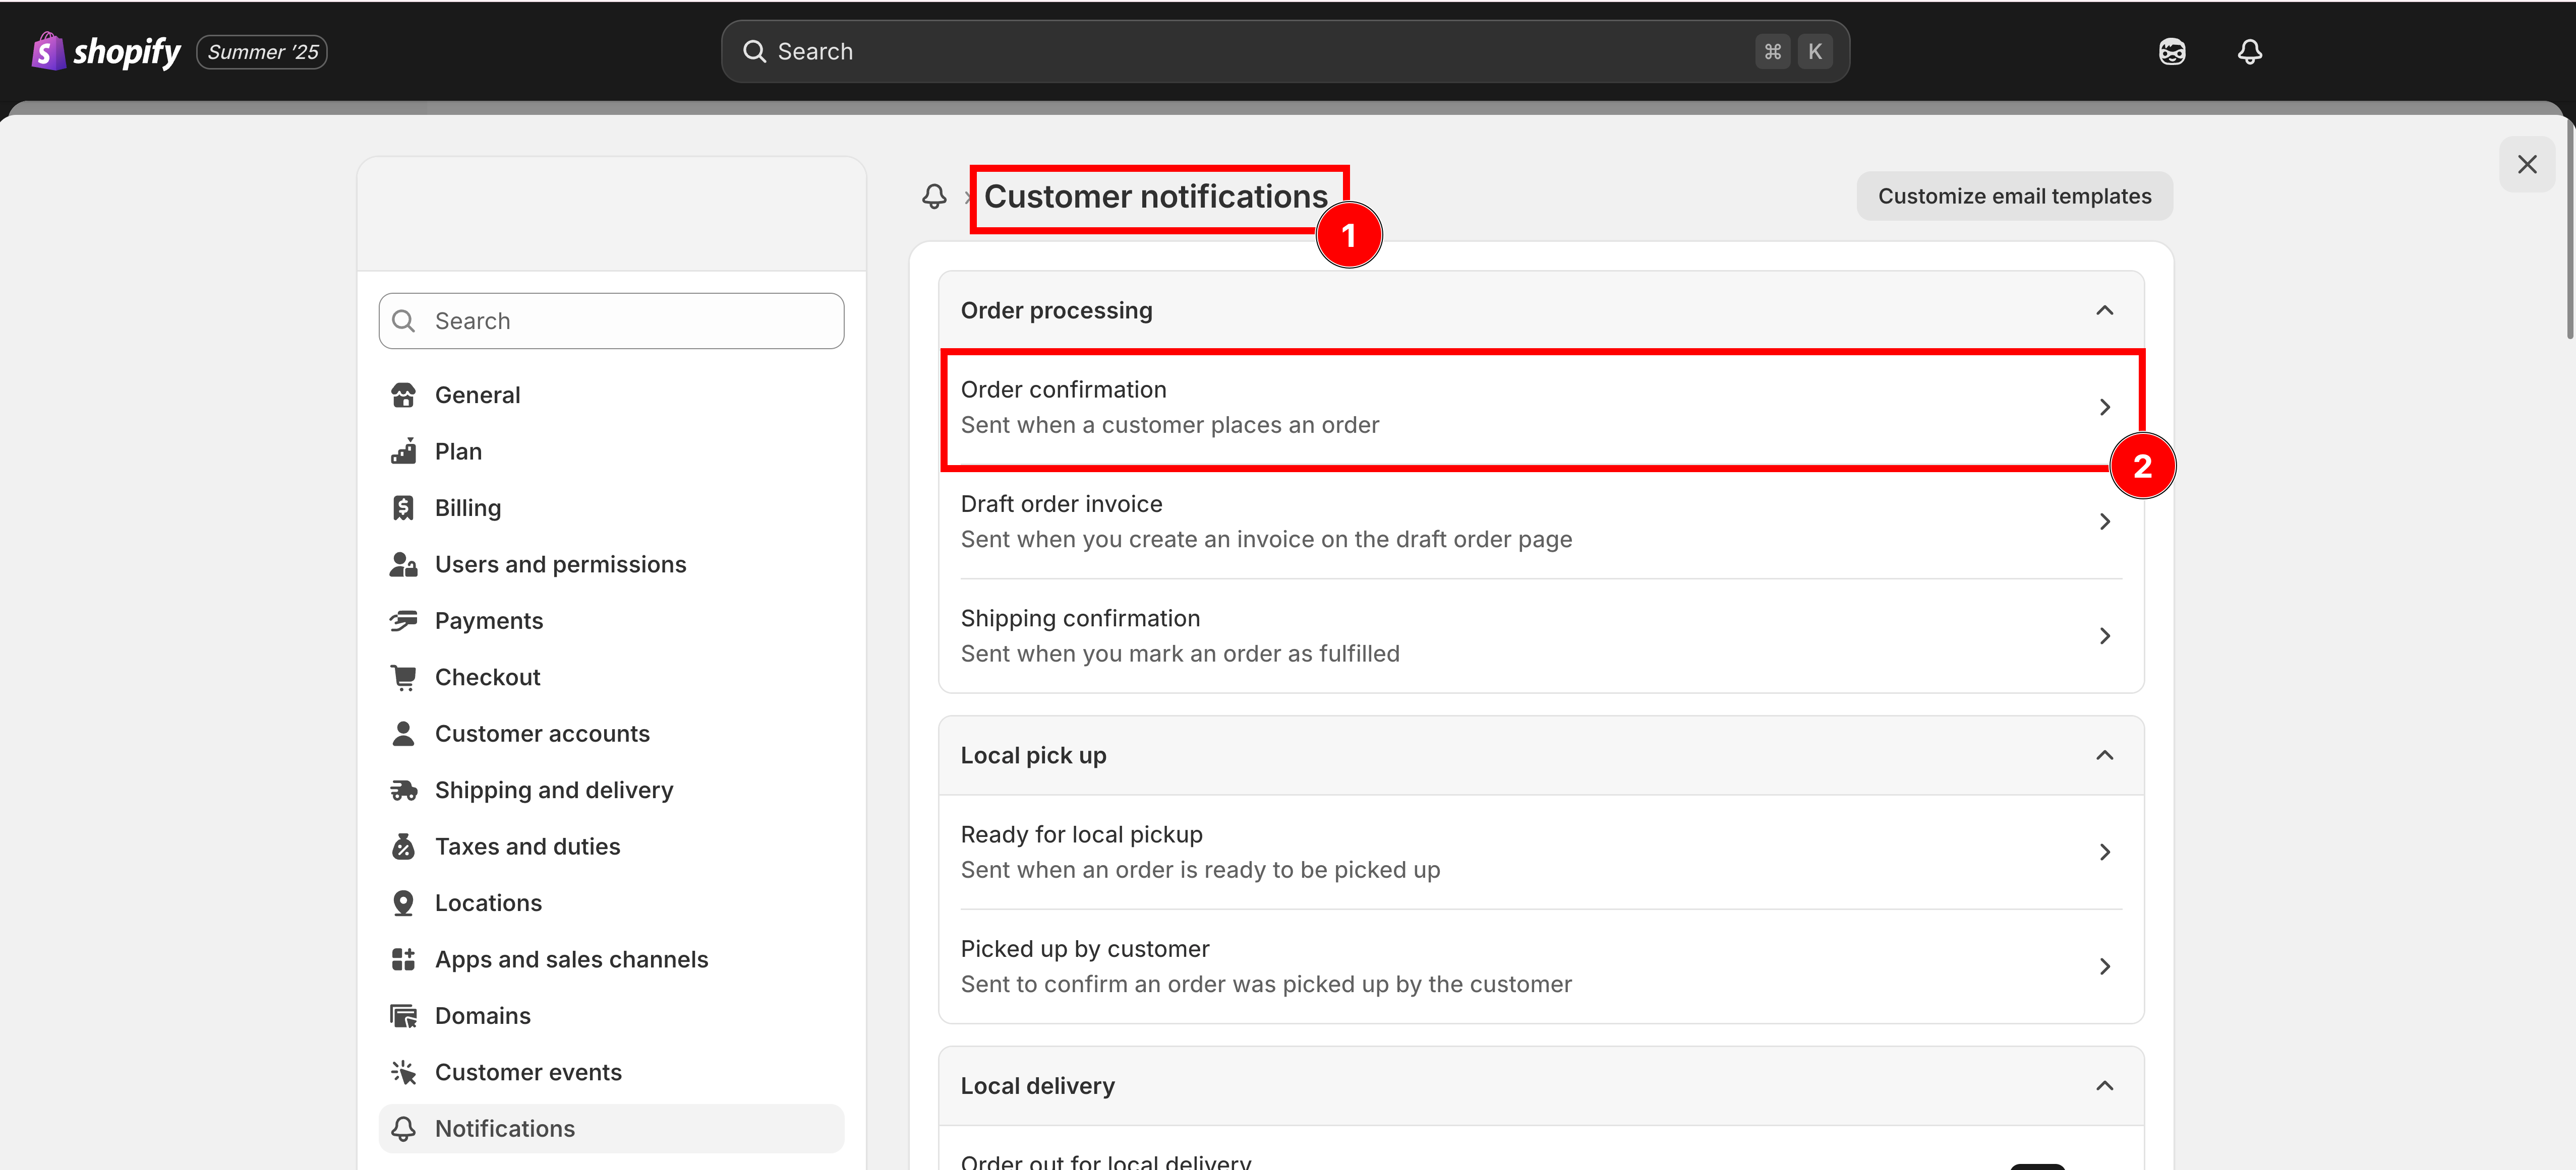
Task: Click the Domains icon in the sidebar
Action: [403, 1016]
